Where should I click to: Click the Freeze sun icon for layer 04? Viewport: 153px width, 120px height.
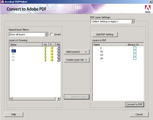[x=52, y=60]
